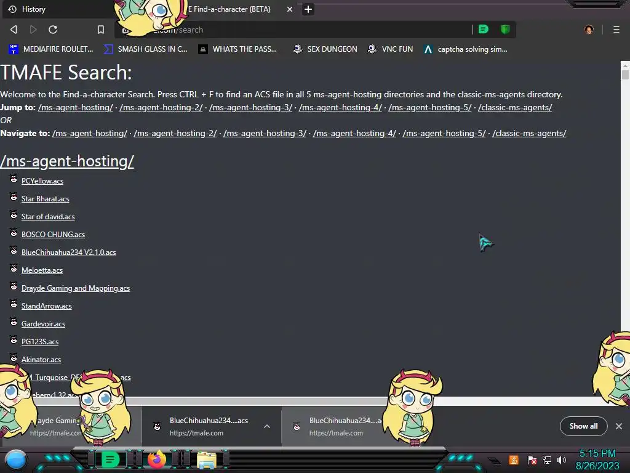This screenshot has width=630, height=473.
Task: Launch Firefox from the taskbar
Action: [157, 459]
